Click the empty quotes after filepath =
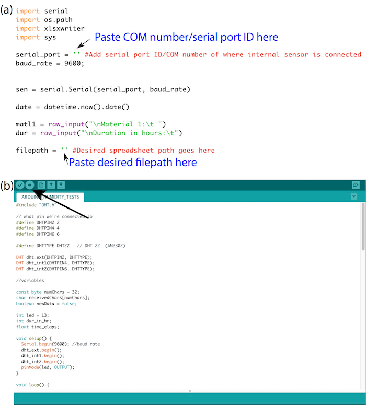366x405 pixels. (64, 149)
